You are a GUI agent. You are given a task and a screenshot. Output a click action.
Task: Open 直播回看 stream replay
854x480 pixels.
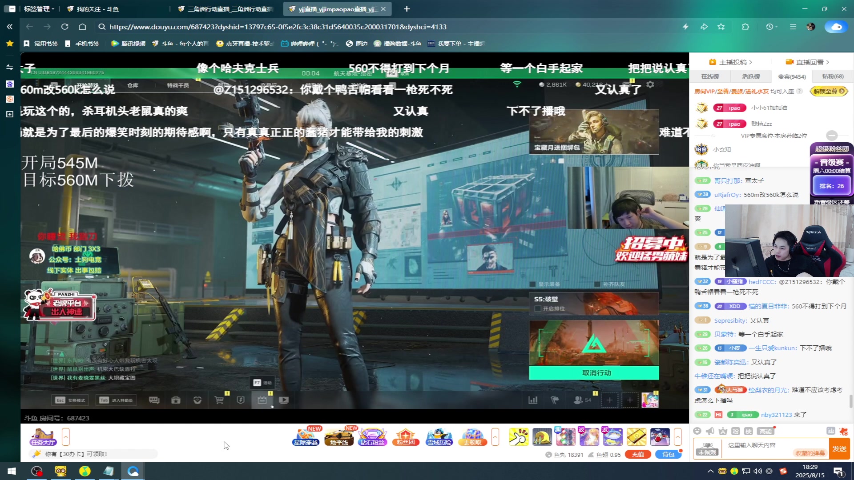pos(807,62)
